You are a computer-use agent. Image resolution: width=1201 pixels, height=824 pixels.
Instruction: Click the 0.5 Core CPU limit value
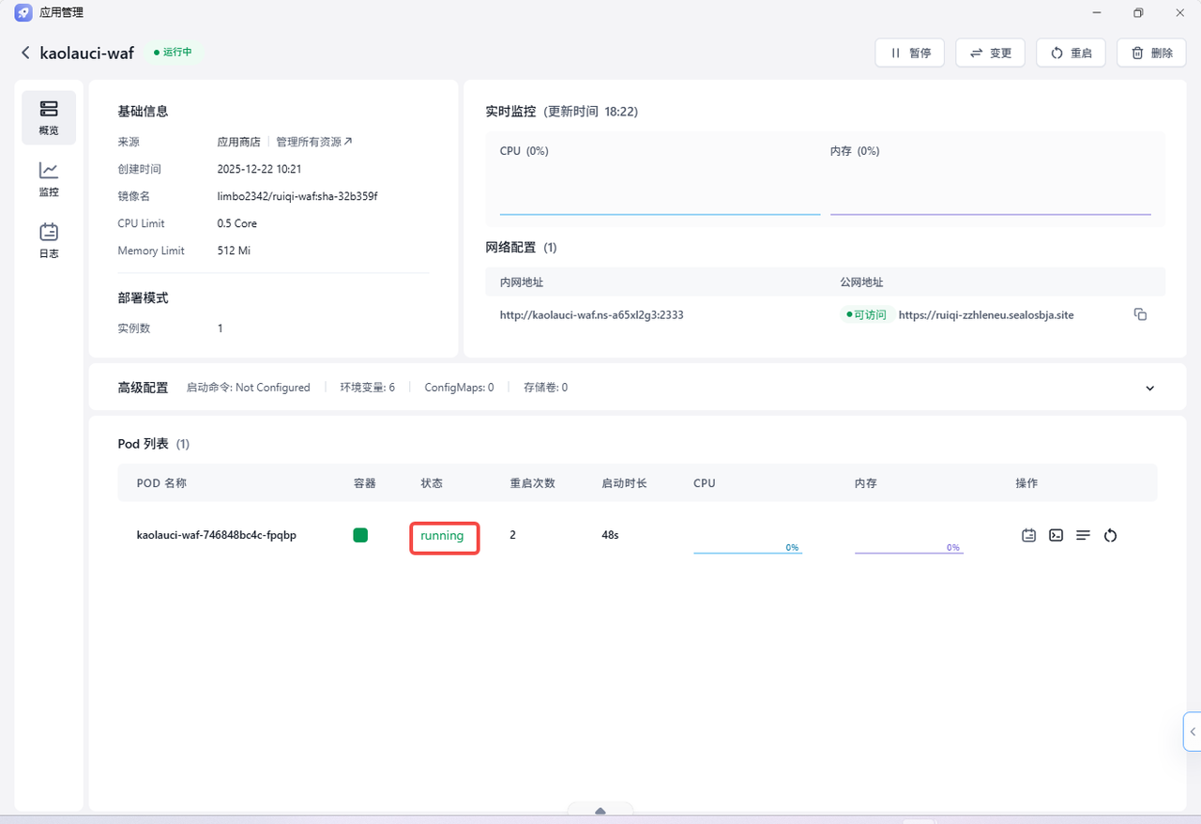(x=237, y=223)
